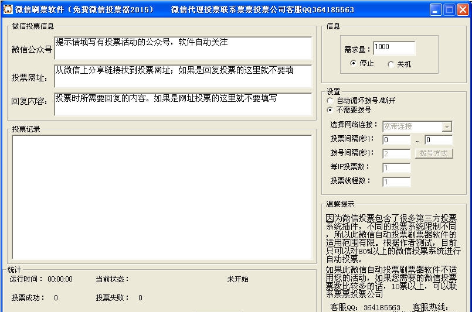
Task: Click the 温馨提示 group heading
Action: tap(340, 204)
